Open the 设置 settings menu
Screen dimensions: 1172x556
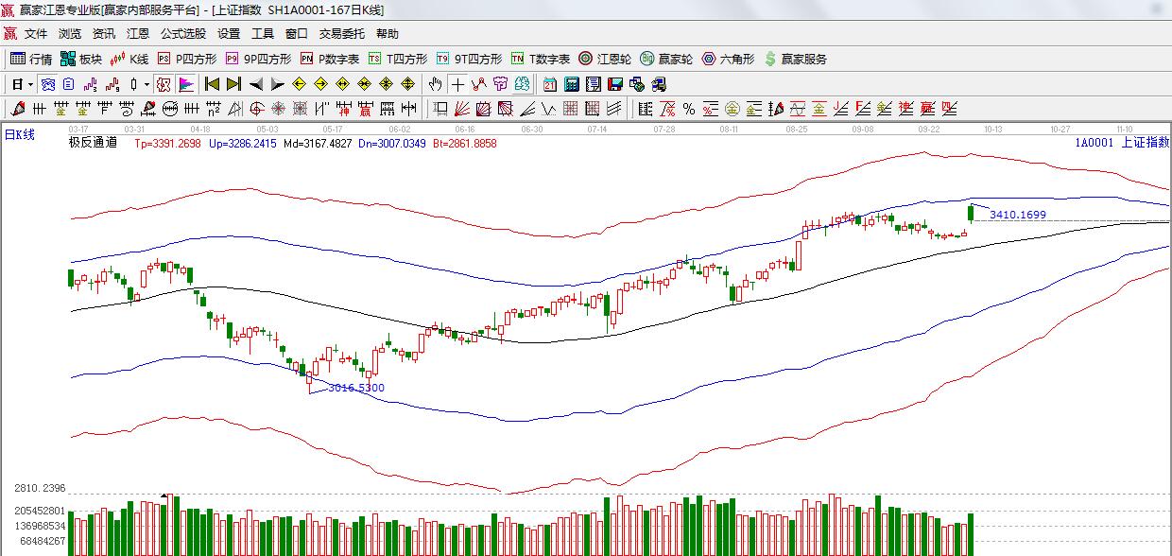[229, 33]
